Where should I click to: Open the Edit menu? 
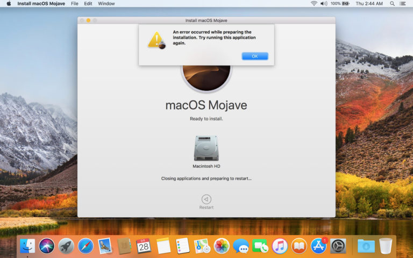88,4
